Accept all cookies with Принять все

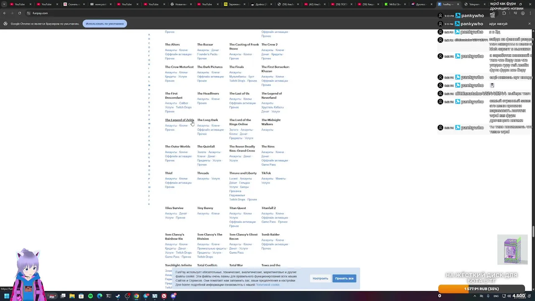(x=344, y=278)
